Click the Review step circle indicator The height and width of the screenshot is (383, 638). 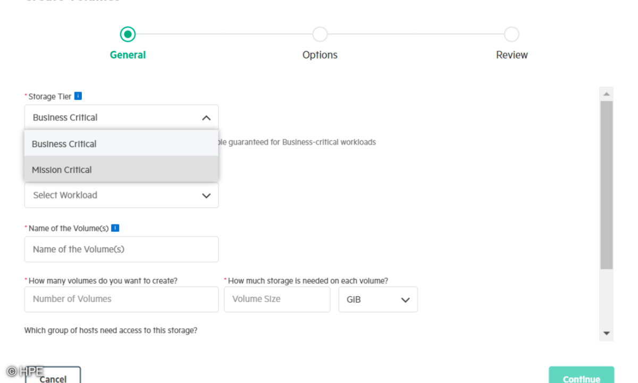(x=511, y=35)
